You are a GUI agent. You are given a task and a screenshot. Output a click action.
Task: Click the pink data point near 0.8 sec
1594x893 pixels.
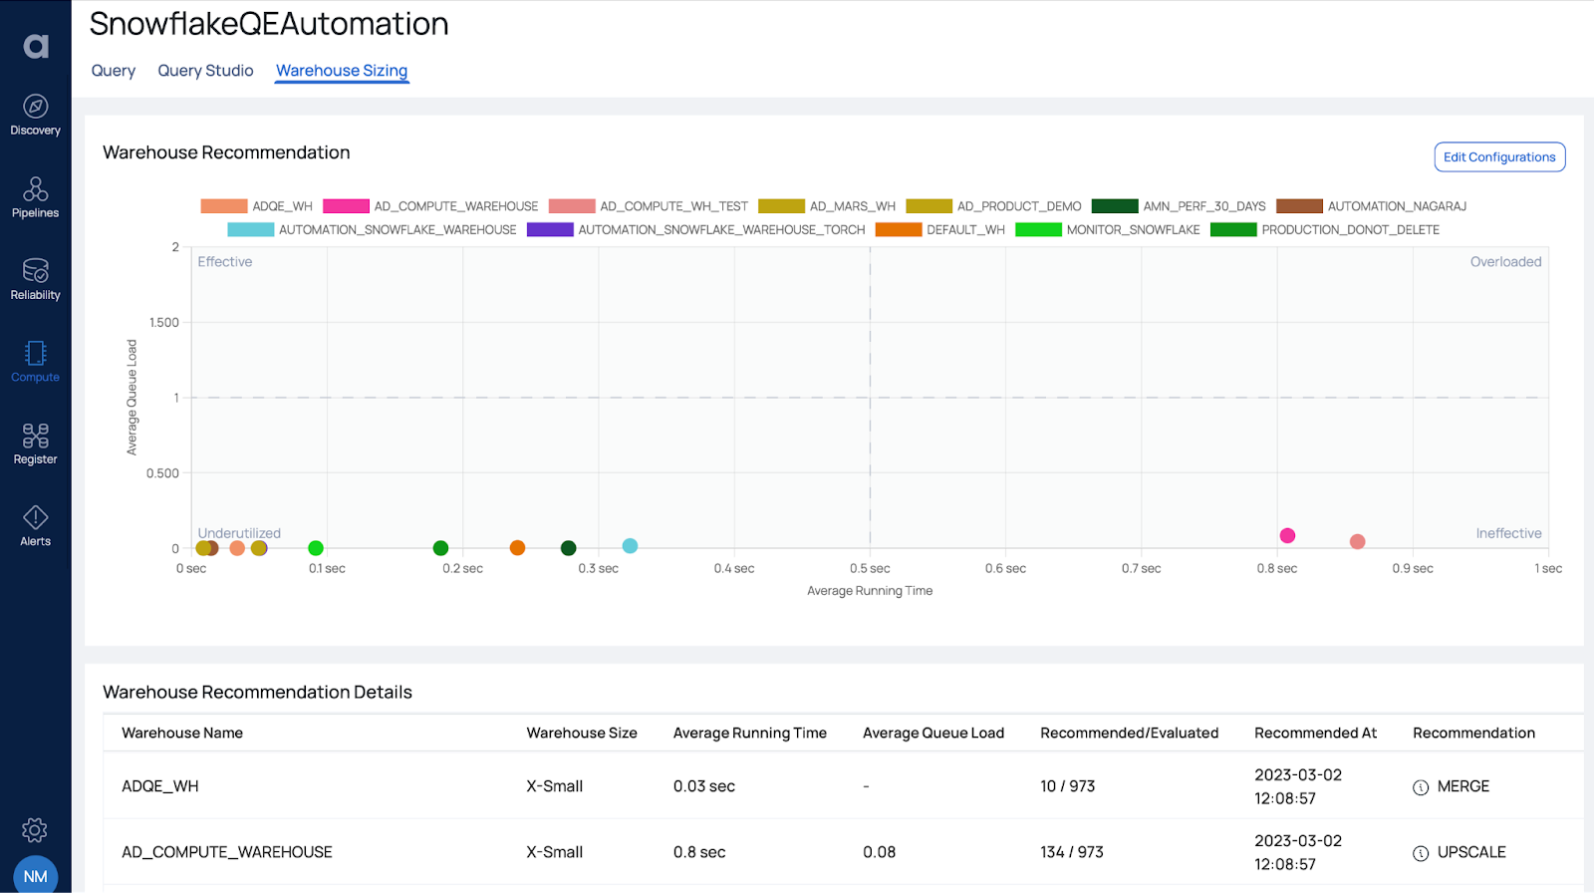[x=1287, y=536]
